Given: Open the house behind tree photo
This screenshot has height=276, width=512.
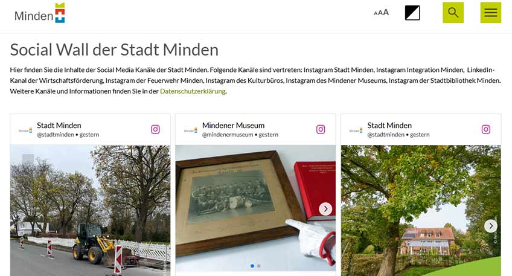Looking at the screenshot, I should click(x=421, y=210).
